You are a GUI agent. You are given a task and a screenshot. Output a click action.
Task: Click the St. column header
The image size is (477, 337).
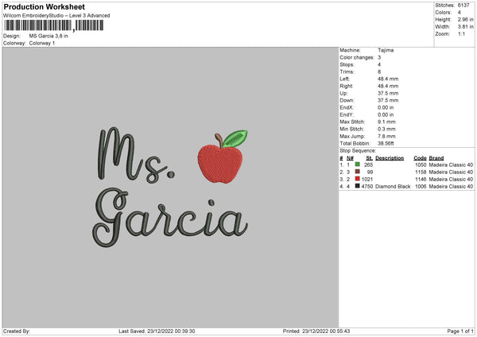(x=369, y=157)
